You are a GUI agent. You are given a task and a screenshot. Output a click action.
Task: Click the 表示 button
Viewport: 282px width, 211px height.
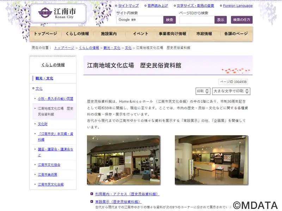click(221, 20)
